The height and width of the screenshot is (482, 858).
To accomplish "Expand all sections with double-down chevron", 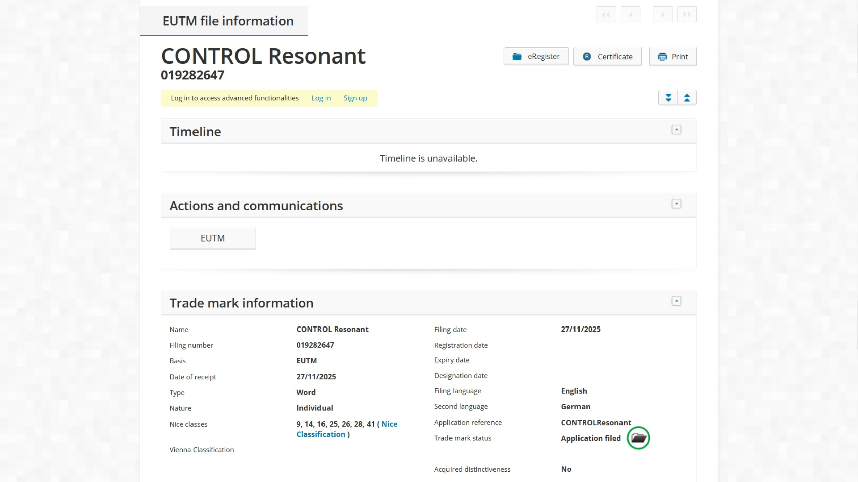I will [668, 98].
